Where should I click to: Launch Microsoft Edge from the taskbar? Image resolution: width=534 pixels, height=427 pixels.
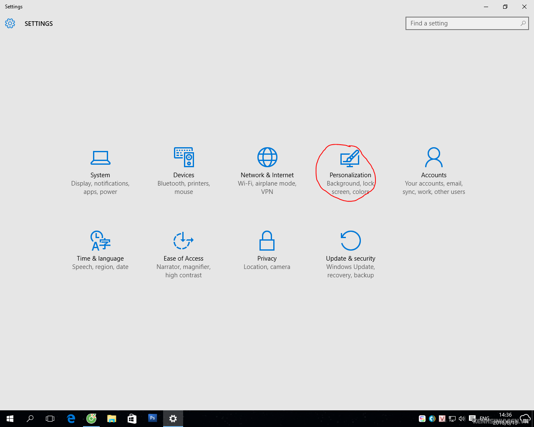[x=71, y=419]
